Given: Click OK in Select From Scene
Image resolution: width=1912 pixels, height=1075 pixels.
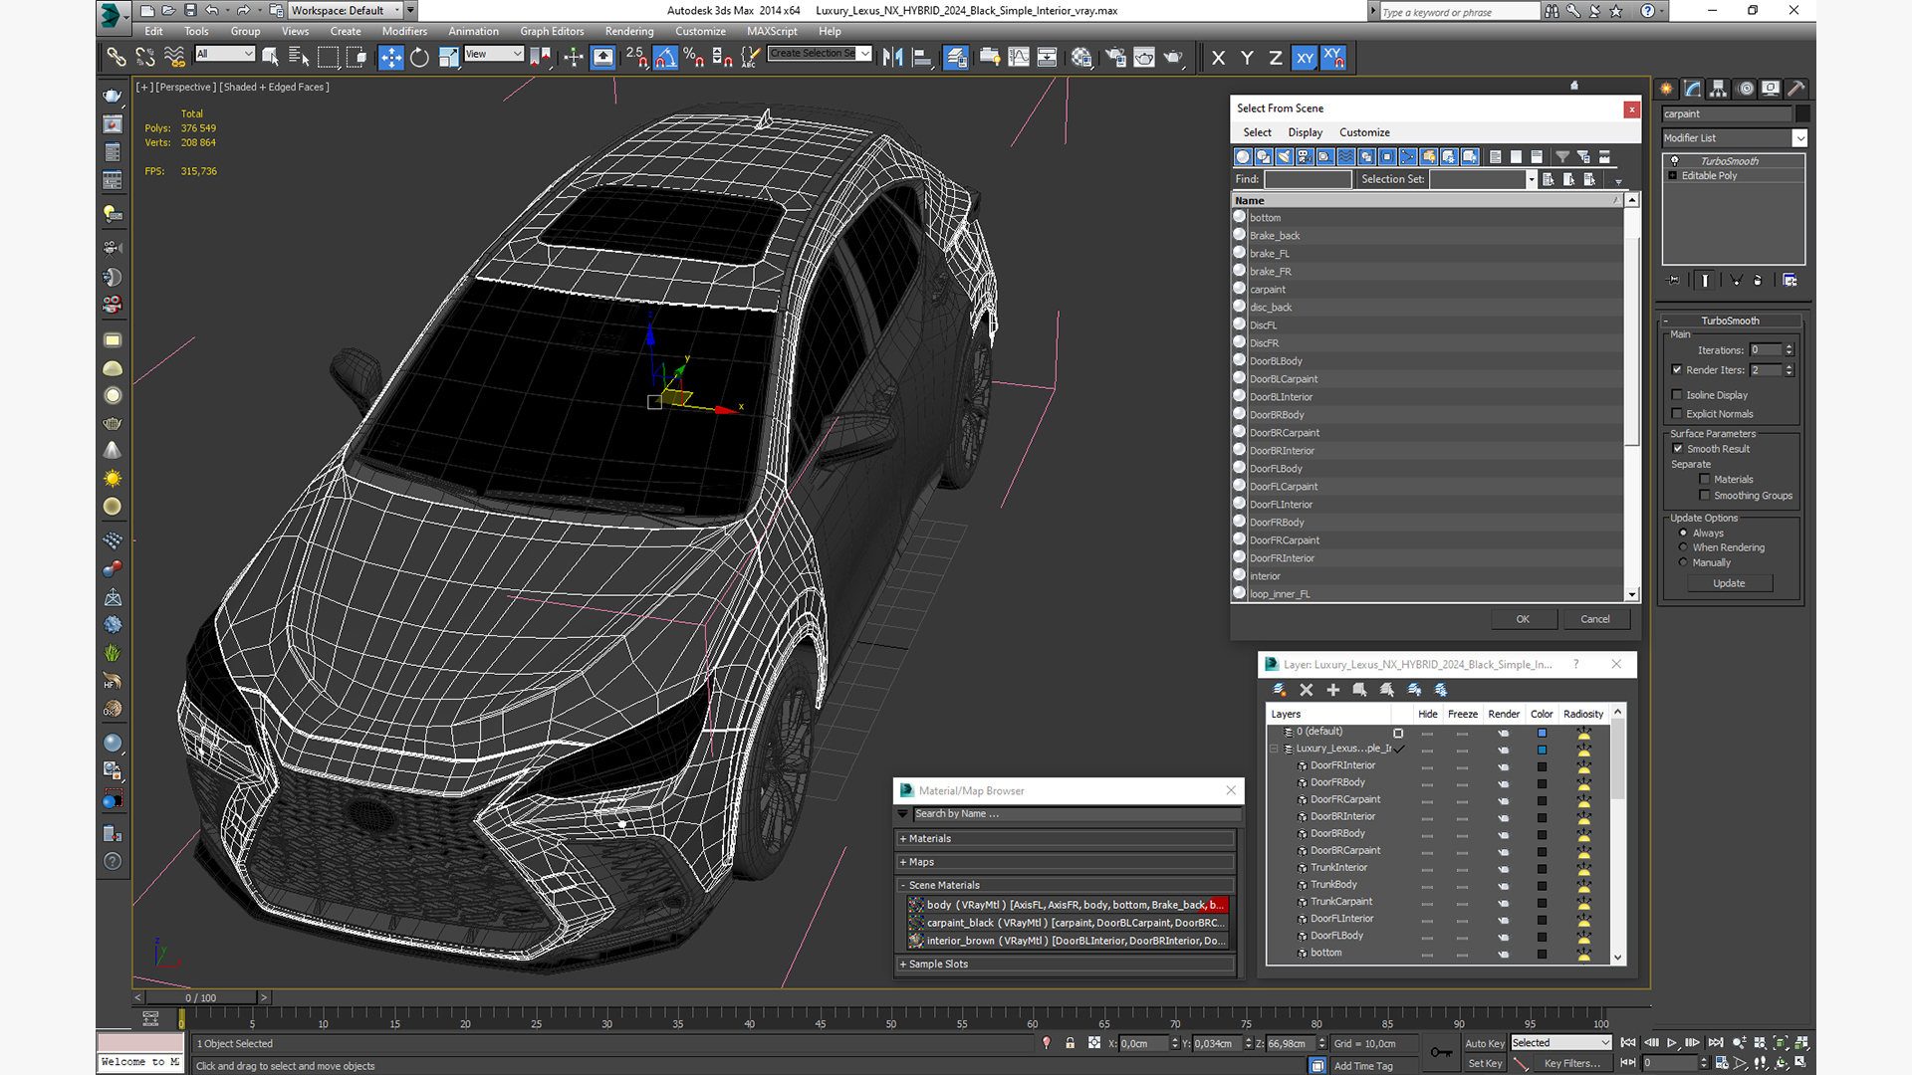Looking at the screenshot, I should (1523, 619).
